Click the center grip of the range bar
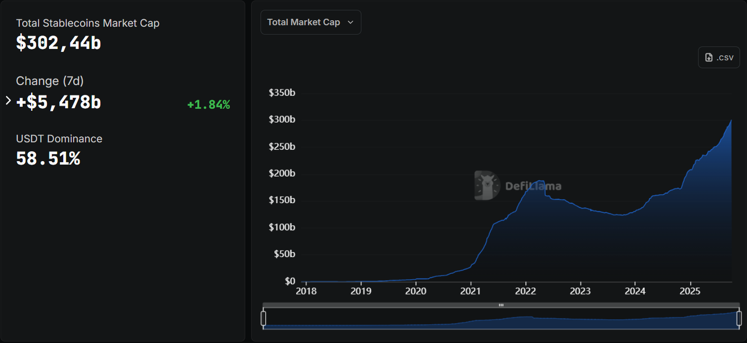Image resolution: width=747 pixels, height=343 pixels. point(501,305)
